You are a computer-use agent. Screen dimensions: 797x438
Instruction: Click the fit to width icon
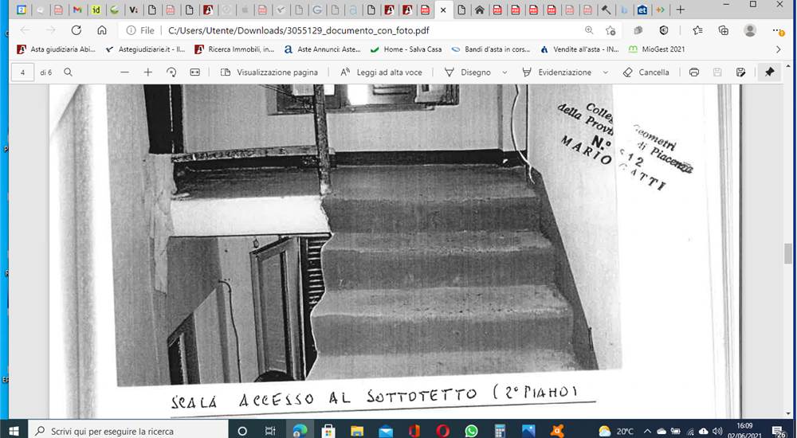point(194,72)
